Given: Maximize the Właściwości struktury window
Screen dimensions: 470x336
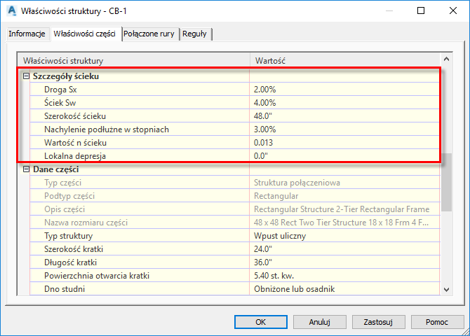Looking at the screenshot, I should tap(421, 10).
